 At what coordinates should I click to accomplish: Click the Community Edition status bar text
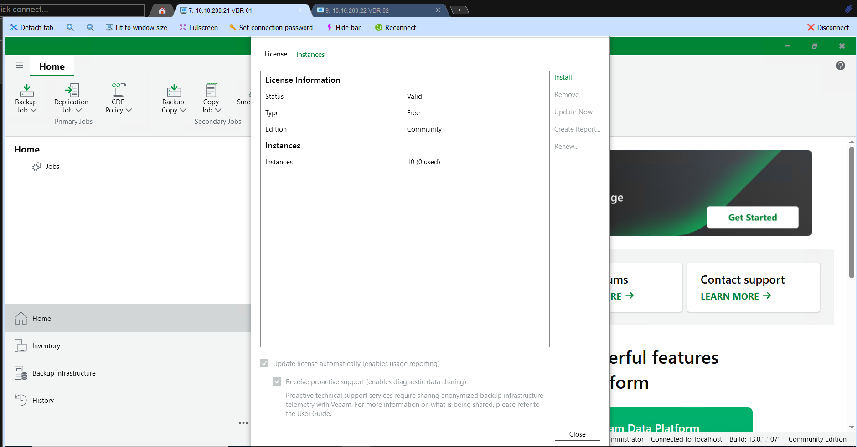click(817, 439)
